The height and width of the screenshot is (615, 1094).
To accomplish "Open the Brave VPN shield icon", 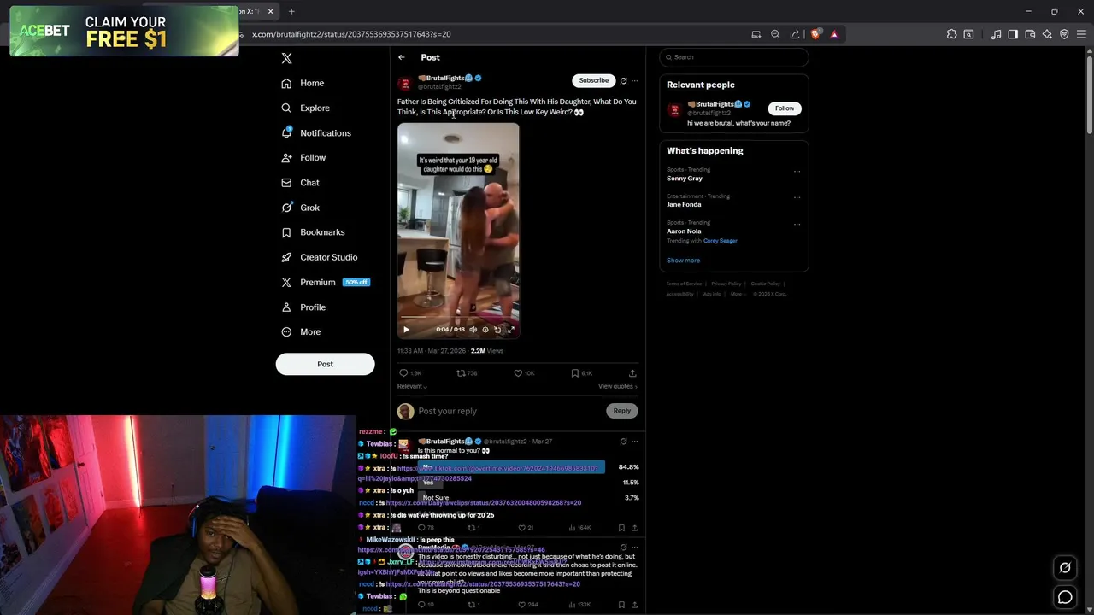I will pyautogui.click(x=1064, y=34).
